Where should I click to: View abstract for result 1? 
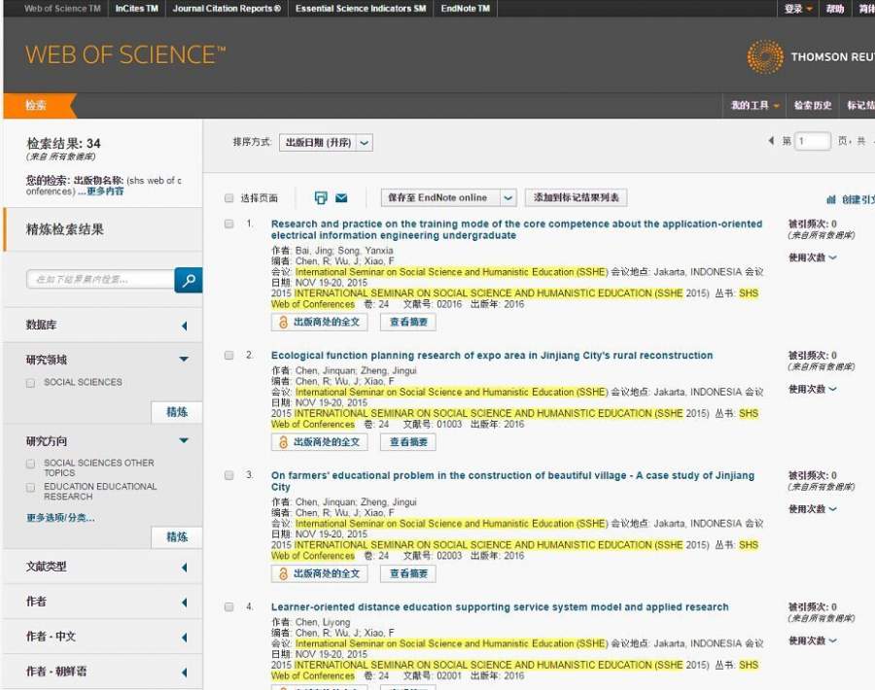[408, 322]
